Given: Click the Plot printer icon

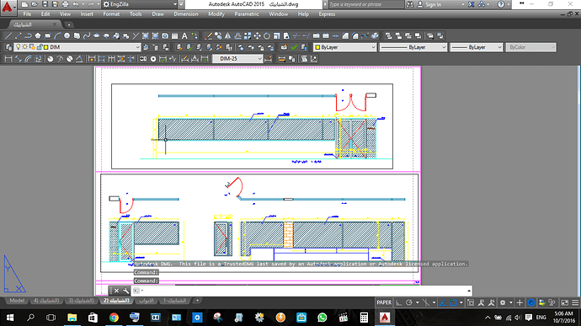Looking at the screenshot, I should click(x=65, y=4).
